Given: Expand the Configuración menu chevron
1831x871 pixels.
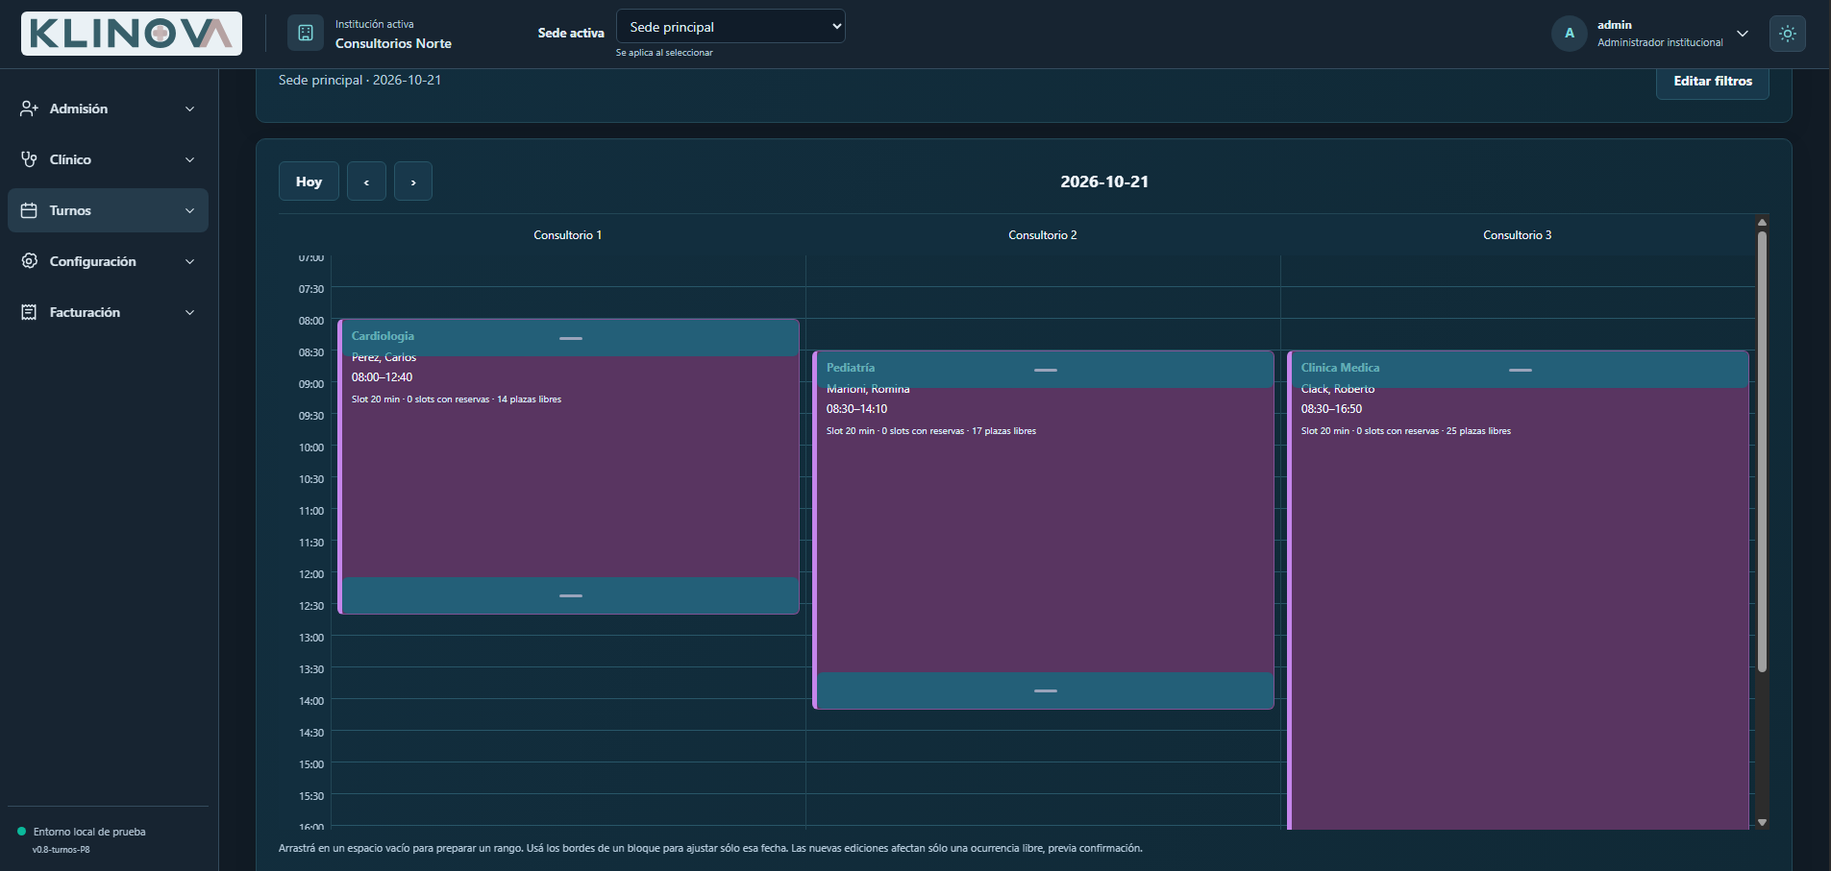Looking at the screenshot, I should tap(189, 261).
